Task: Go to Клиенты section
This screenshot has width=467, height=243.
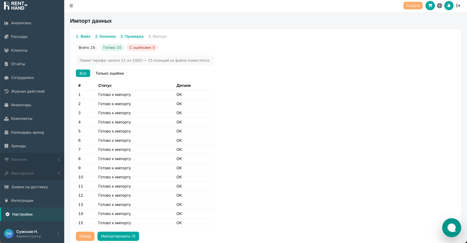Action: click(x=32, y=50)
